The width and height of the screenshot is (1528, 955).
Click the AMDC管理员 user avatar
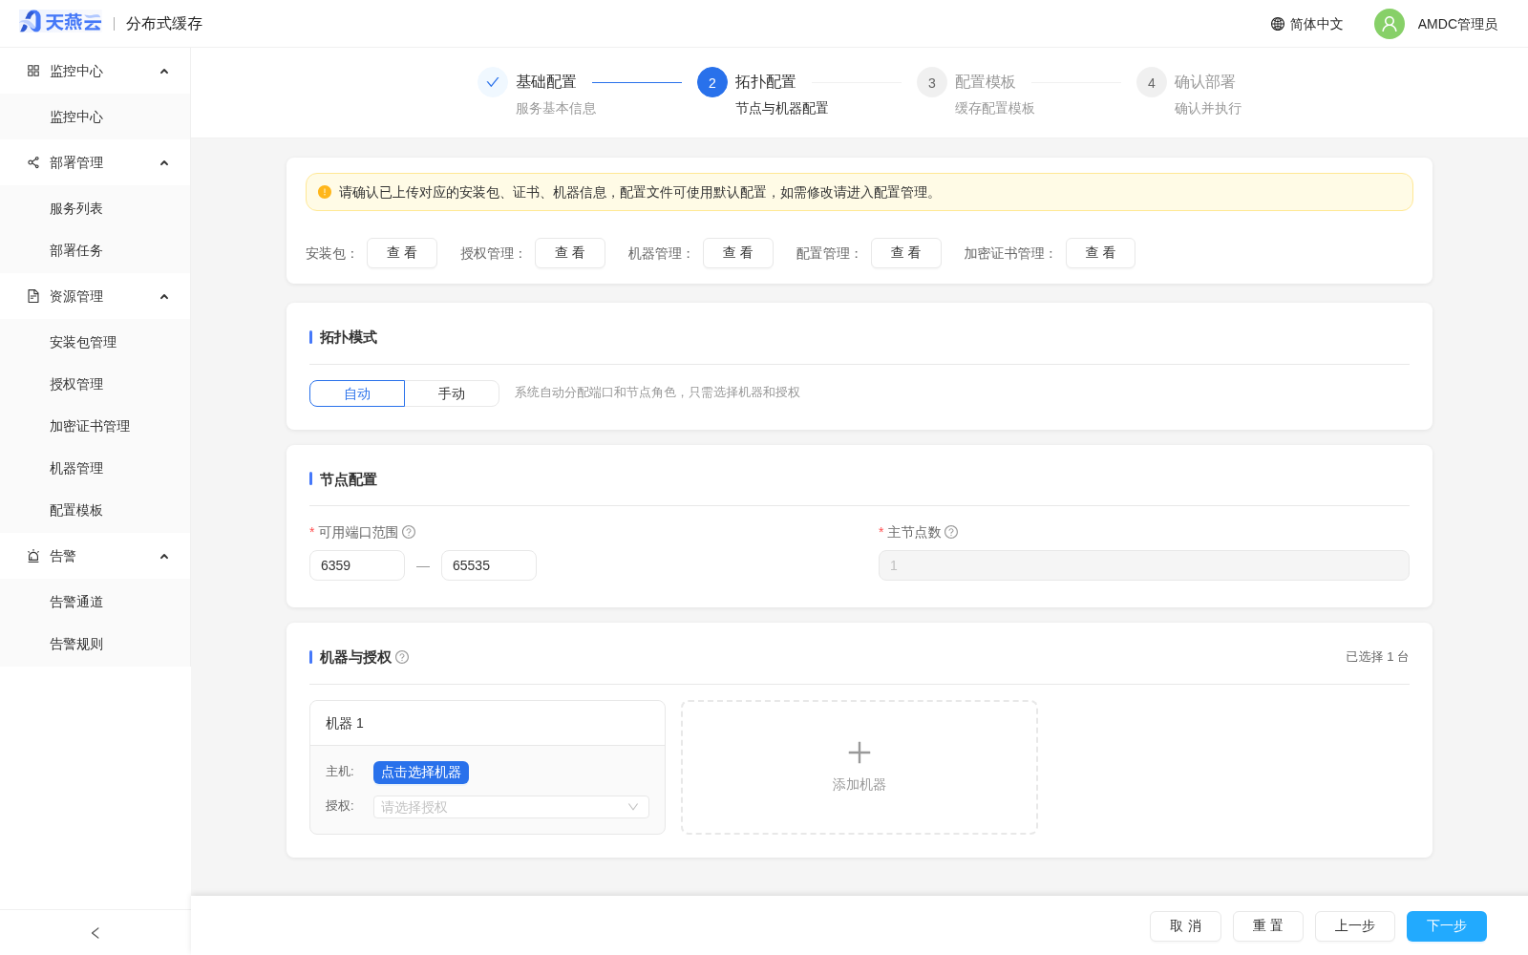pos(1390,24)
